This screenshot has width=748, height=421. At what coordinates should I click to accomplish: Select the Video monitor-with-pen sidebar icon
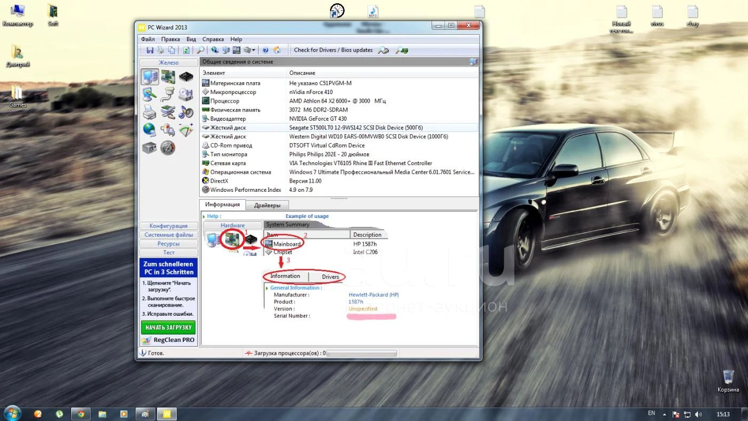click(150, 95)
